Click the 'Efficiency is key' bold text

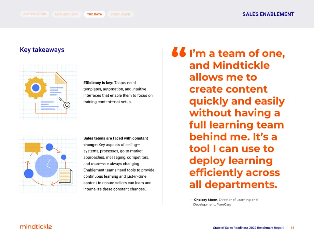pos(98,83)
